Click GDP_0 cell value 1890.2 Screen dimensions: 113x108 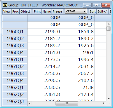pos(78,39)
